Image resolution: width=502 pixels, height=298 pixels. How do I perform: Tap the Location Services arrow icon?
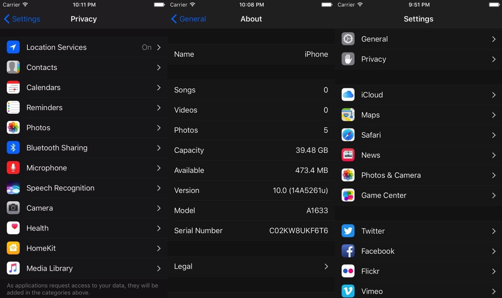coord(13,47)
